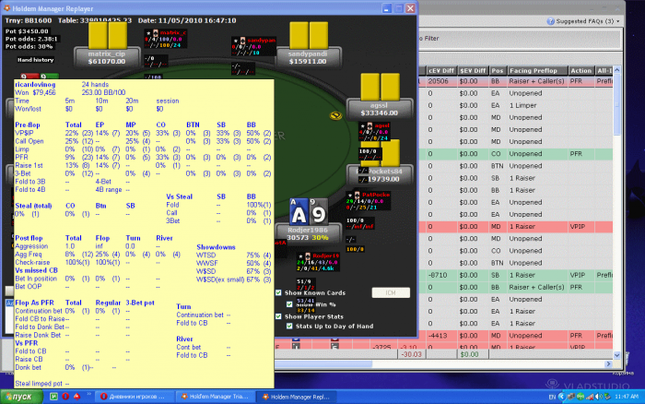The image size is (645, 404).
Task: Click the 'Pot $3450.00' label
Action: click(x=27, y=31)
